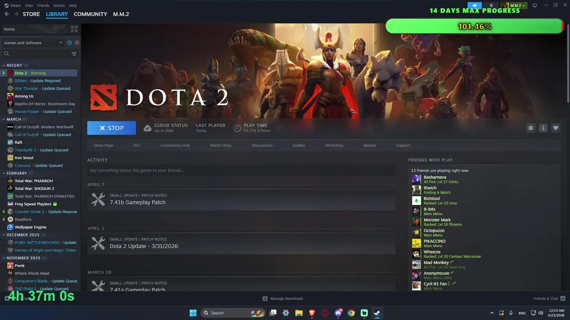This screenshot has width=570, height=320.
Task: Open the announcements megaphone icon
Action: [475, 5]
